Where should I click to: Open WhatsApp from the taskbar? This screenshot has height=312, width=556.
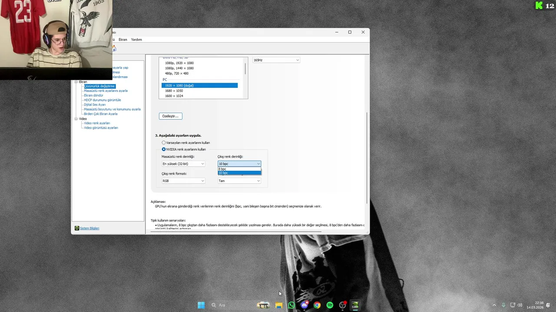click(x=291, y=305)
